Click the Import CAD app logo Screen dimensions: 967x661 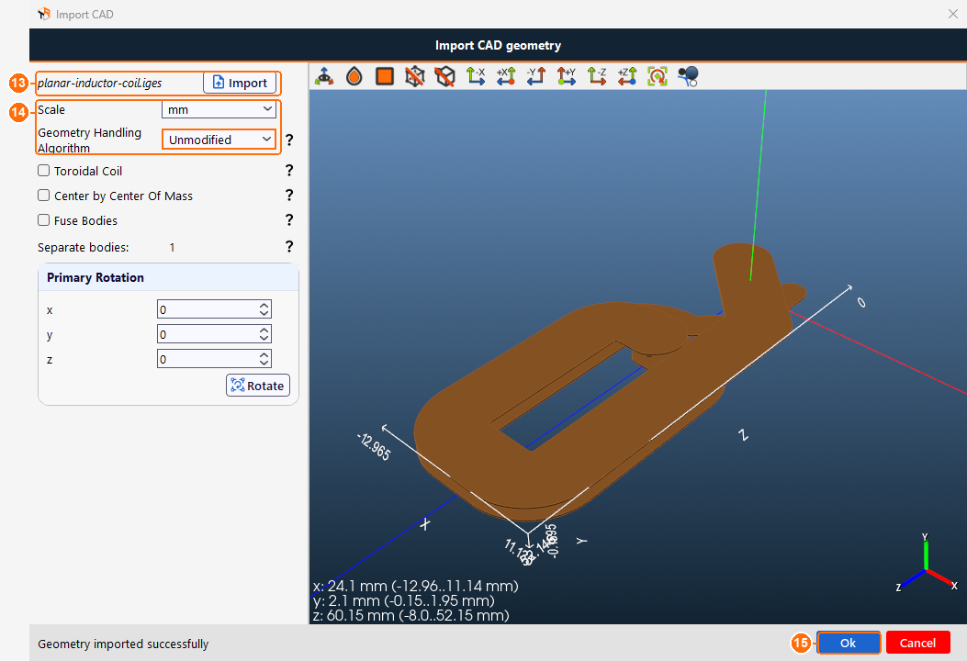44,14
